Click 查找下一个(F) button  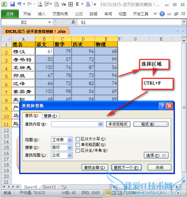click(126, 168)
